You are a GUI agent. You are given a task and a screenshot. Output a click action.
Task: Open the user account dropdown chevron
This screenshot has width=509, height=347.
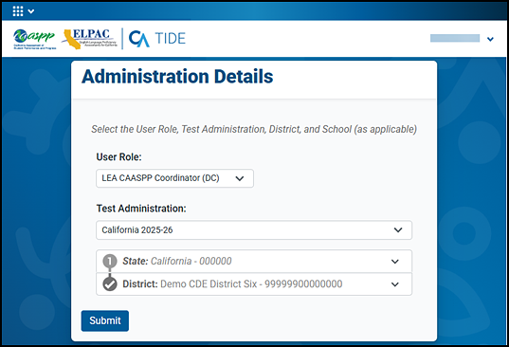pos(490,39)
